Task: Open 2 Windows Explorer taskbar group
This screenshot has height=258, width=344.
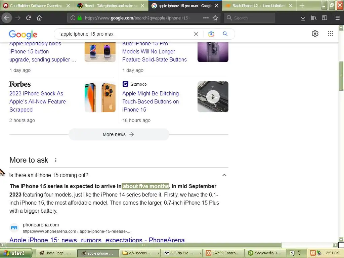Action: tap(140, 253)
